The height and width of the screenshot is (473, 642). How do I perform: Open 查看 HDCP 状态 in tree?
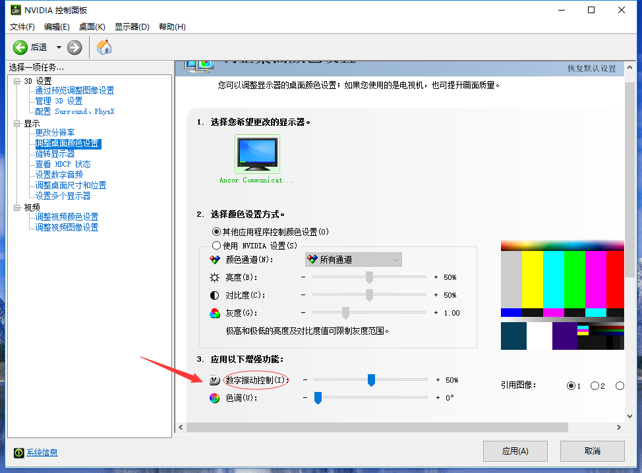pyautogui.click(x=63, y=165)
